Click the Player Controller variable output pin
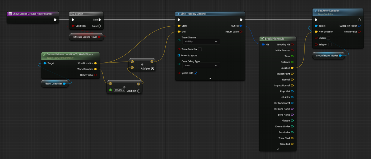371x159 pixels. point(64,84)
